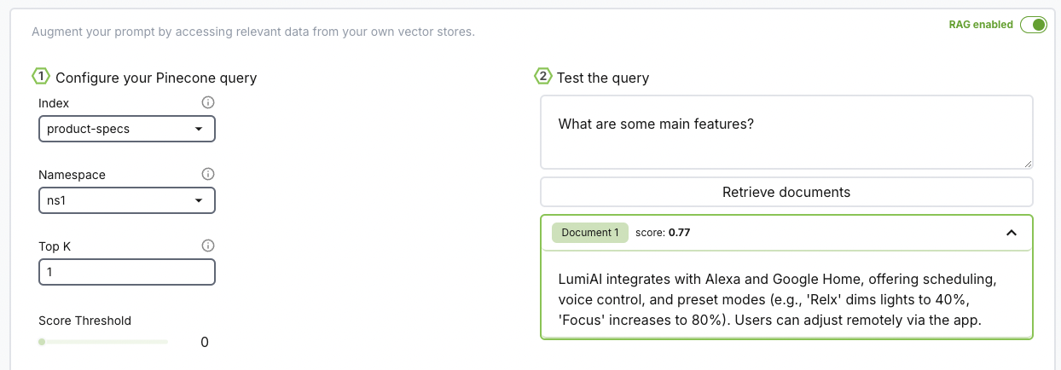The image size is (1061, 370).
Task: Click inside the Top K input field
Action: (x=127, y=272)
